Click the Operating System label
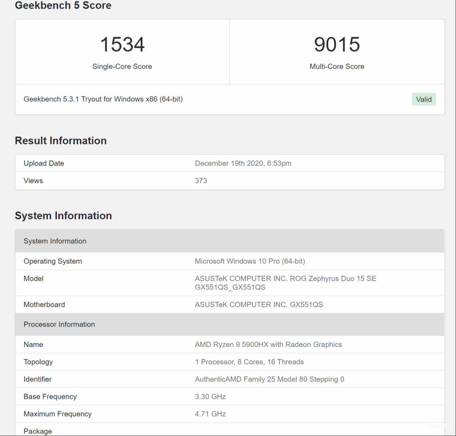456x436 pixels. 53,261
